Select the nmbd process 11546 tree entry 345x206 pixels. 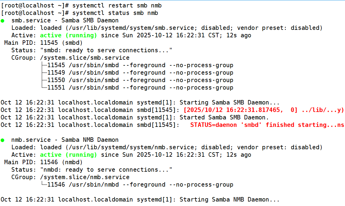(x=140, y=185)
